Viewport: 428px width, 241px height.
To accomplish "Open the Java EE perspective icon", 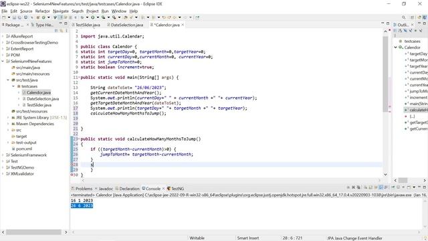I will pos(419,17).
